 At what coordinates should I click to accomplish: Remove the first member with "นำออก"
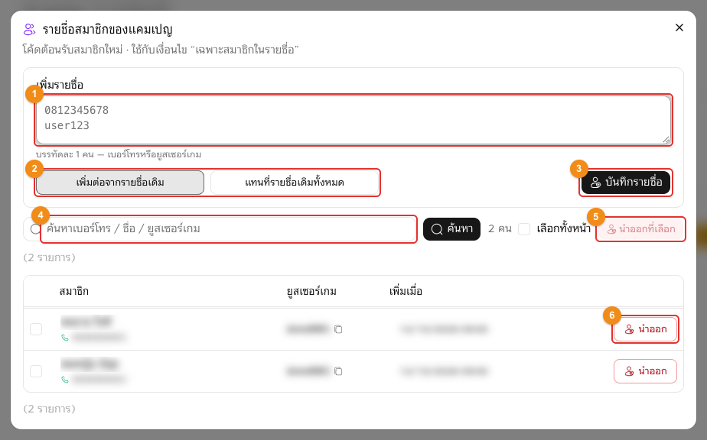[x=645, y=329]
